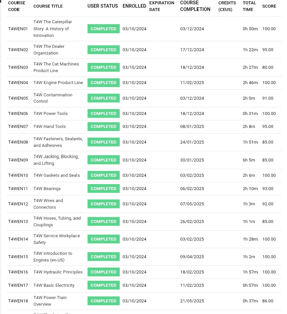This screenshot has width=287, height=314.
Task: Click the TOTAL TIME column header
Action: 249,6
